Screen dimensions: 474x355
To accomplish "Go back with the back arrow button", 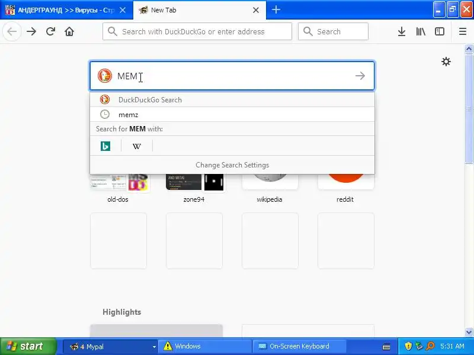I will [12, 31].
